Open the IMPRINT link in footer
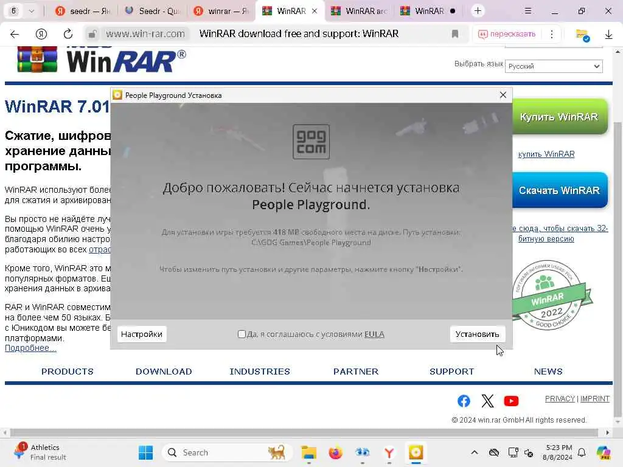The height and width of the screenshot is (467, 623). click(595, 399)
